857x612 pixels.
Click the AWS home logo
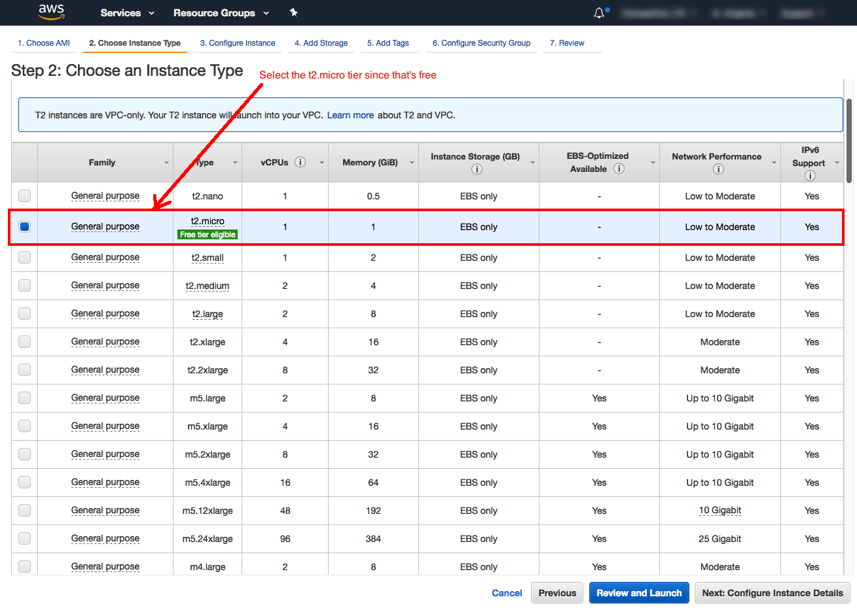(51, 12)
